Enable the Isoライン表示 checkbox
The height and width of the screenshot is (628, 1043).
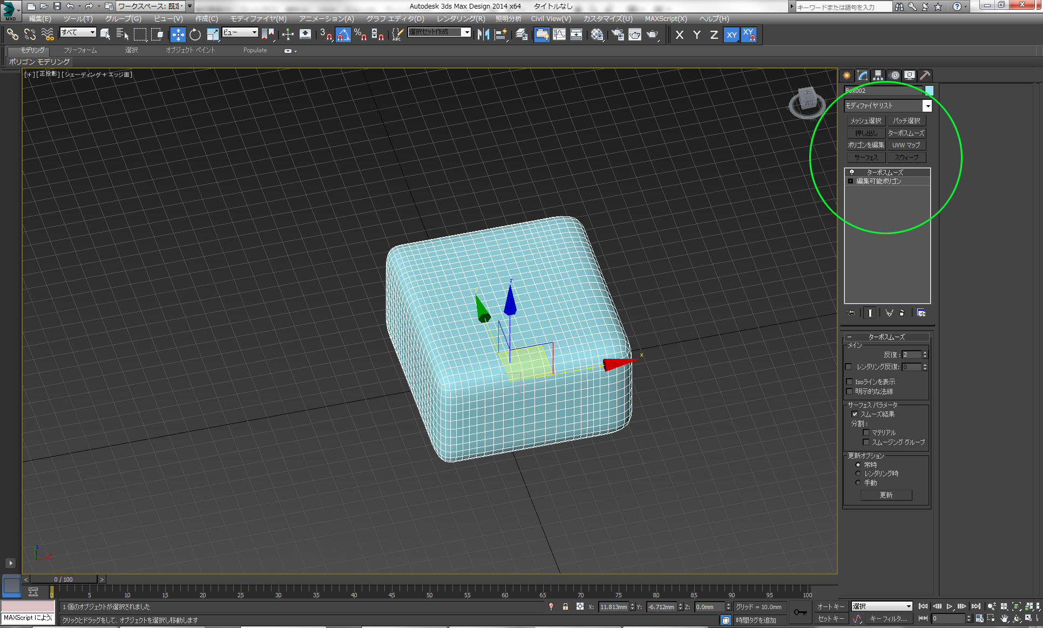click(850, 382)
